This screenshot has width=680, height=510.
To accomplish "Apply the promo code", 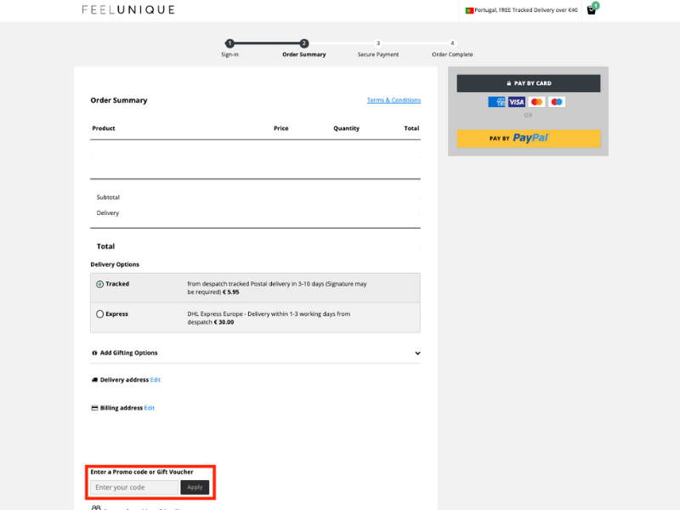I will pyautogui.click(x=195, y=487).
